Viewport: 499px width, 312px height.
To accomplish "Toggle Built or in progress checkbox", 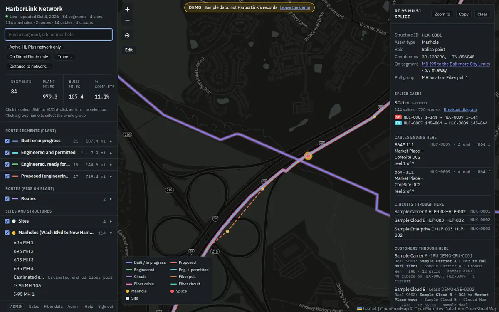I will 7,141.
